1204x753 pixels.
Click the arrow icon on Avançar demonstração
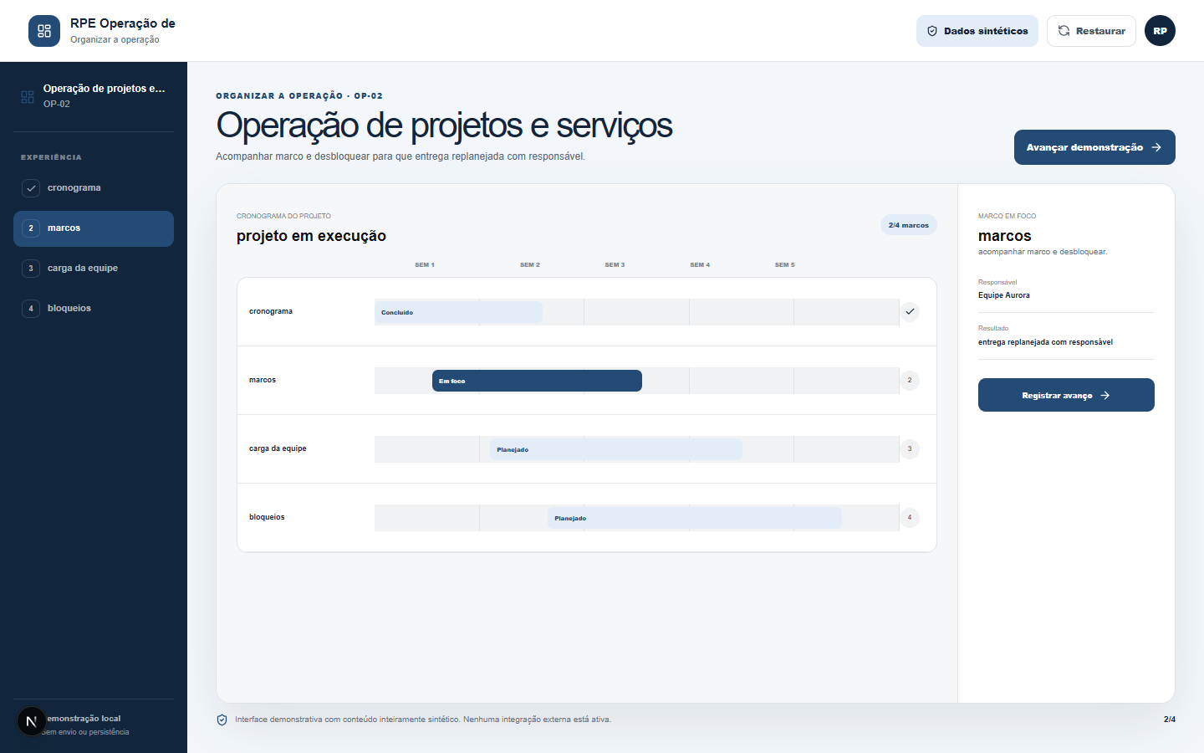1156,147
